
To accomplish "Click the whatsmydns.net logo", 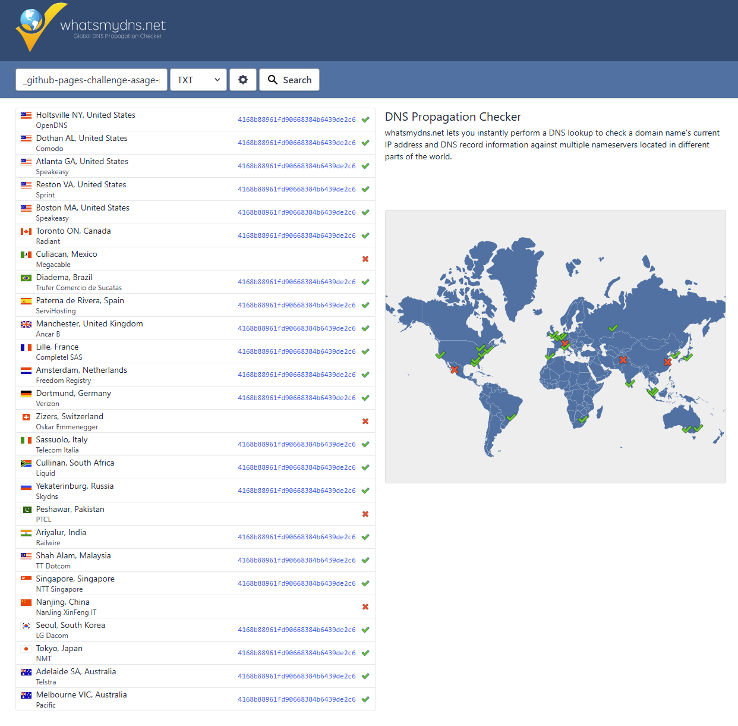I will (90, 27).
